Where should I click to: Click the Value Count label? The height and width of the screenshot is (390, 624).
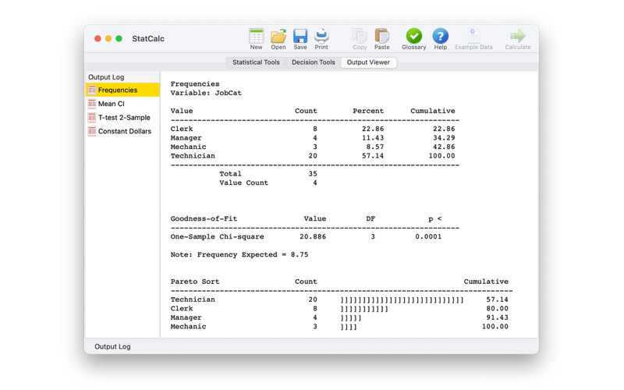(x=243, y=183)
